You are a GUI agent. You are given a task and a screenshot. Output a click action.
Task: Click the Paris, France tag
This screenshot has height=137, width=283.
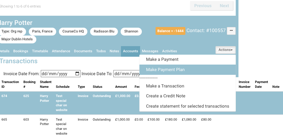pyautogui.click(x=42, y=31)
